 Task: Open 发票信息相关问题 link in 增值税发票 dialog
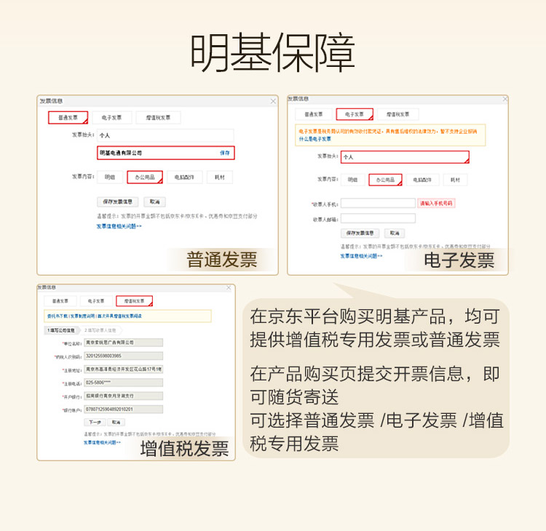[x=102, y=442]
